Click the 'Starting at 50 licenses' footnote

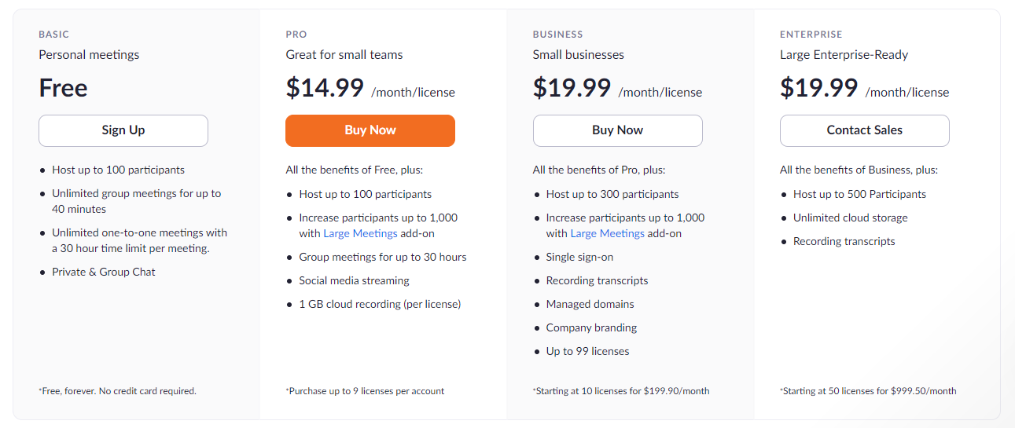(x=869, y=391)
